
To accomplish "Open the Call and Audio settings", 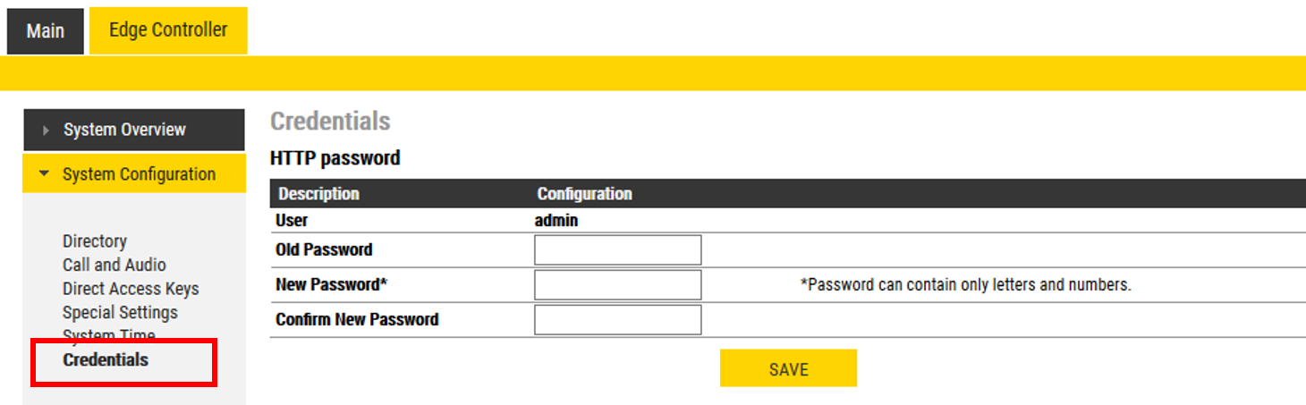I will [114, 265].
